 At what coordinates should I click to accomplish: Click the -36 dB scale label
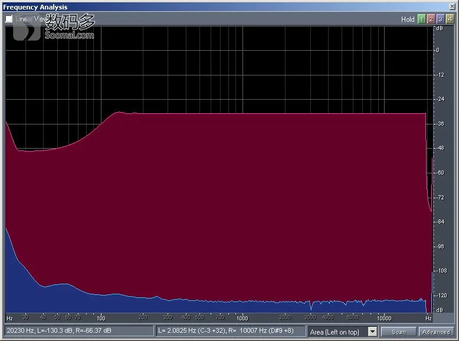click(440, 124)
